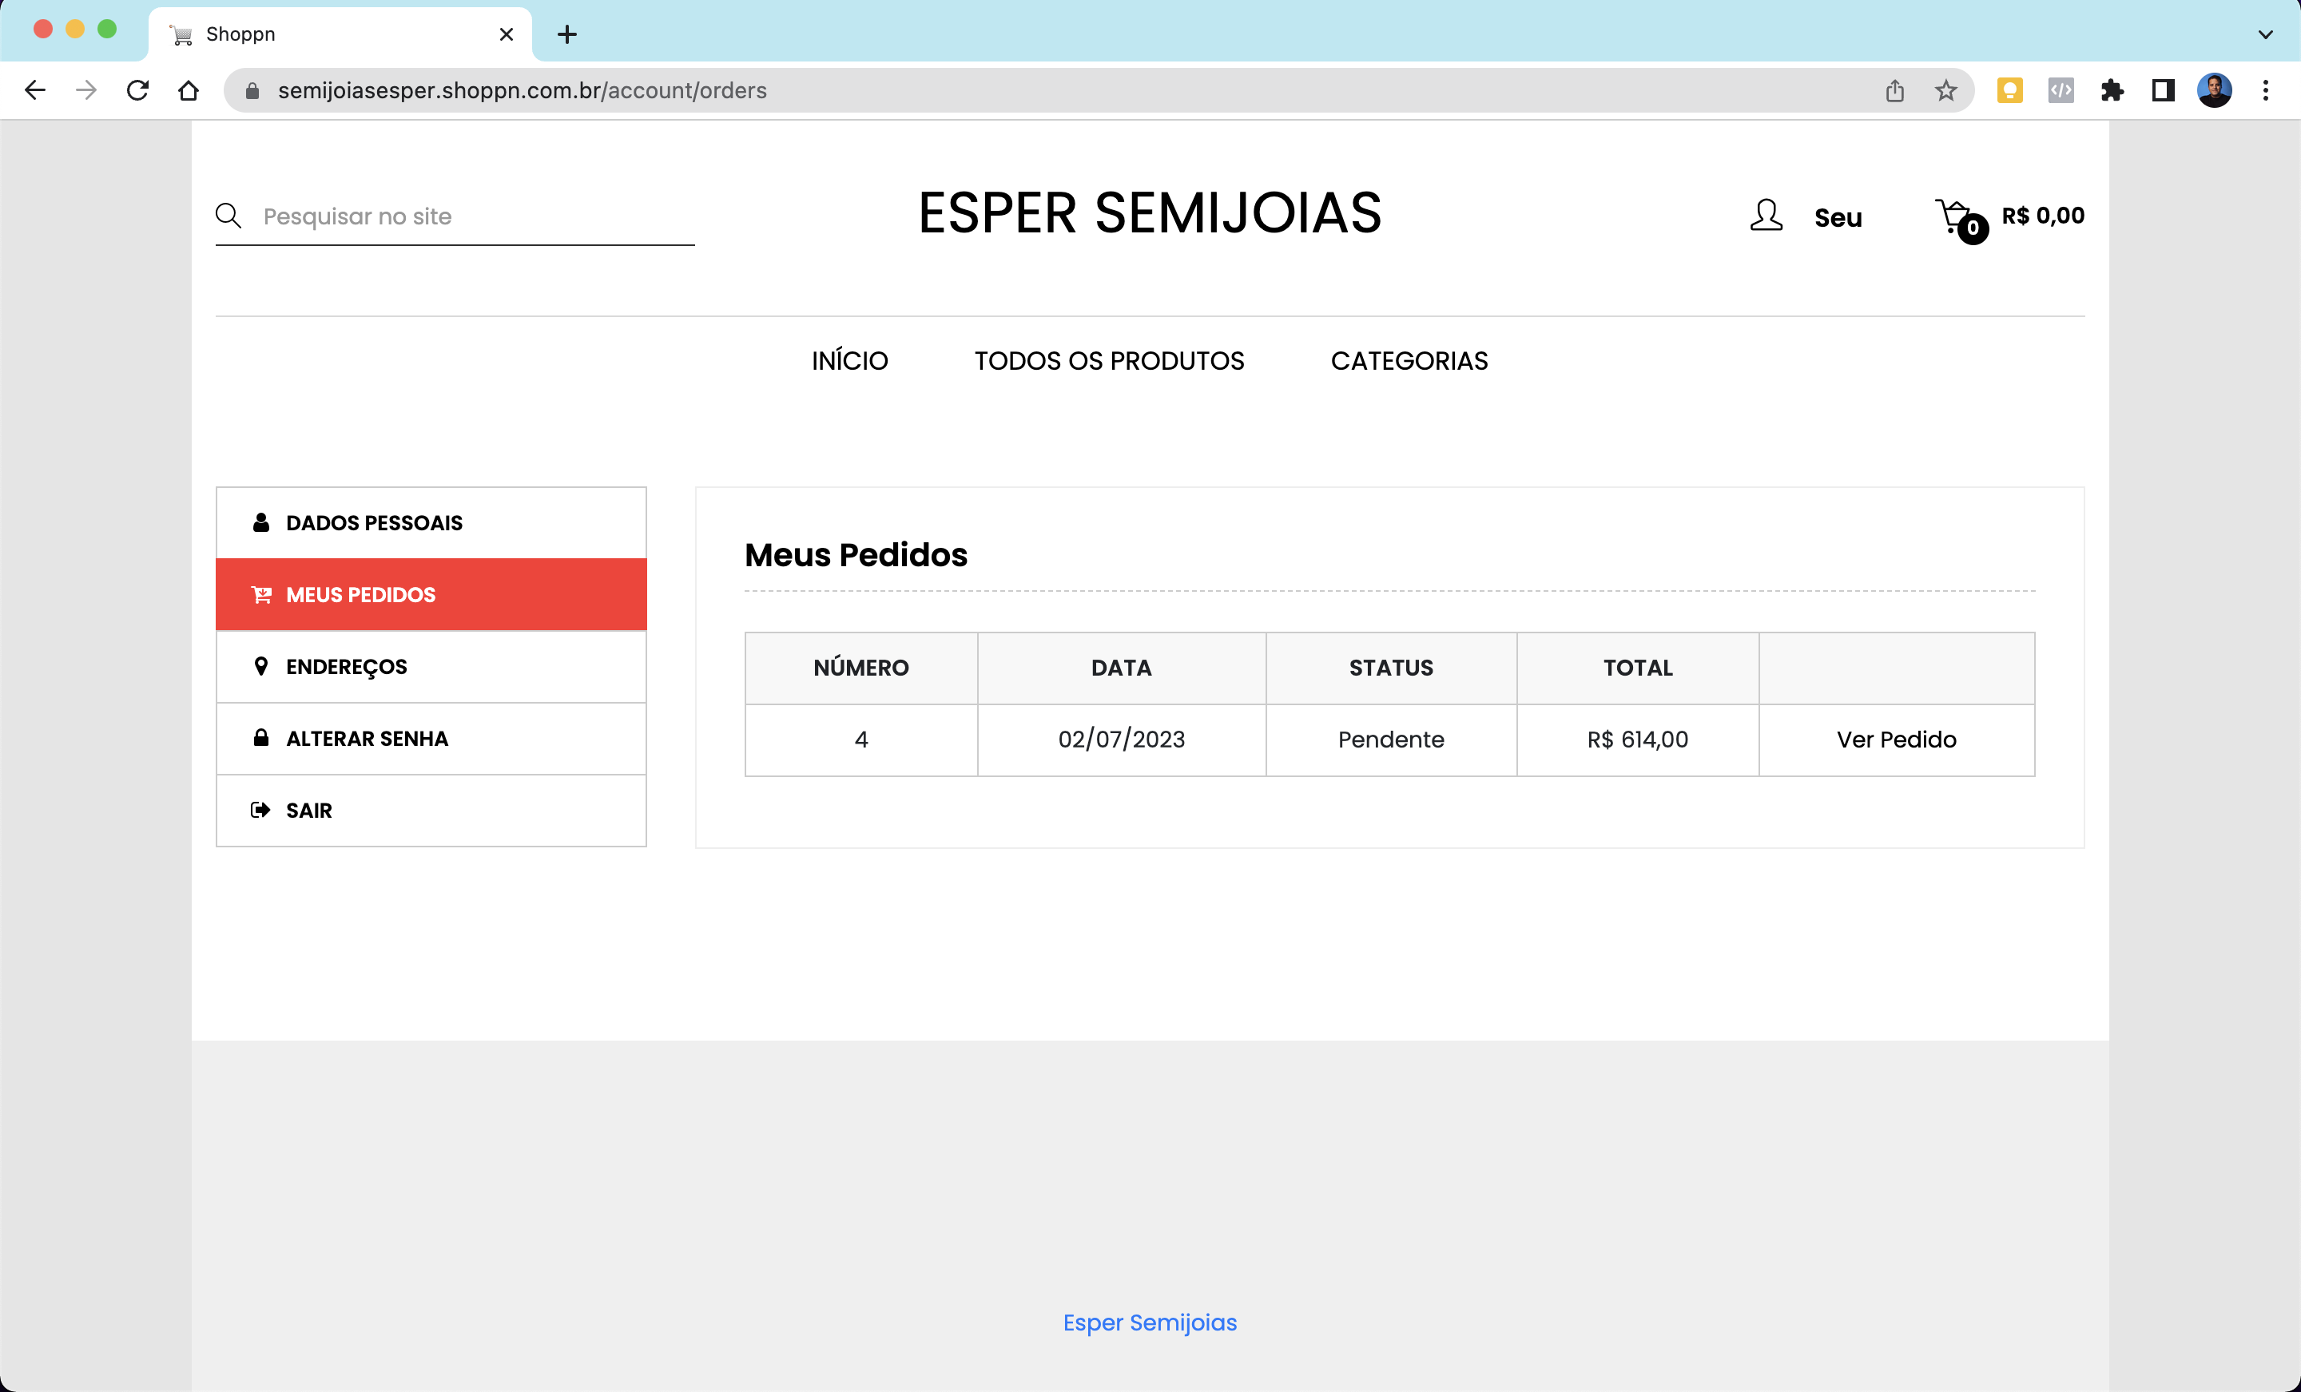Expand the tab search chevron
2301x1392 pixels.
[2266, 34]
